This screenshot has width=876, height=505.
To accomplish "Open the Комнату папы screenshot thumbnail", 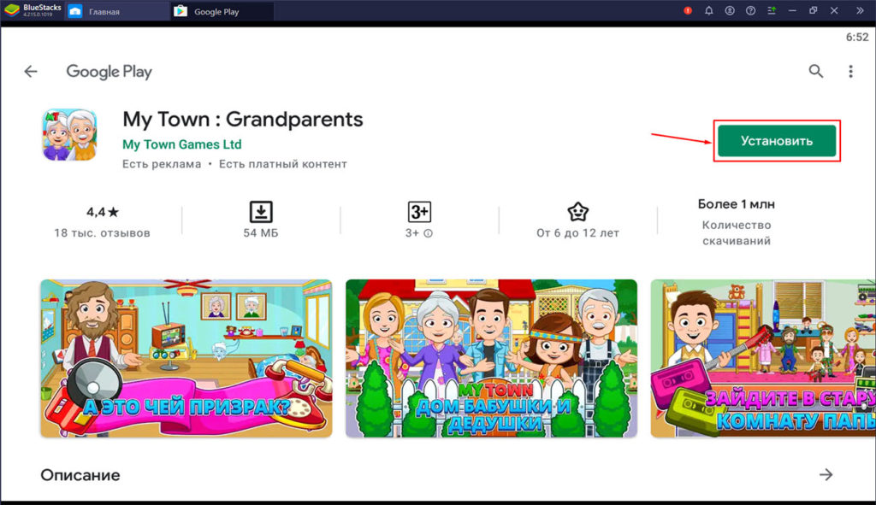I will (763, 358).
